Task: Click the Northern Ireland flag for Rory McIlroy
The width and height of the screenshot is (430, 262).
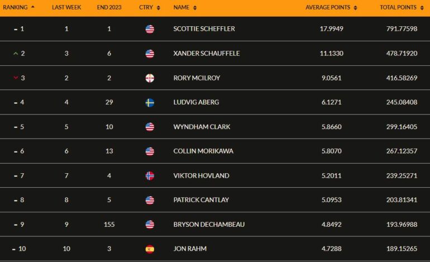Action: pos(150,78)
